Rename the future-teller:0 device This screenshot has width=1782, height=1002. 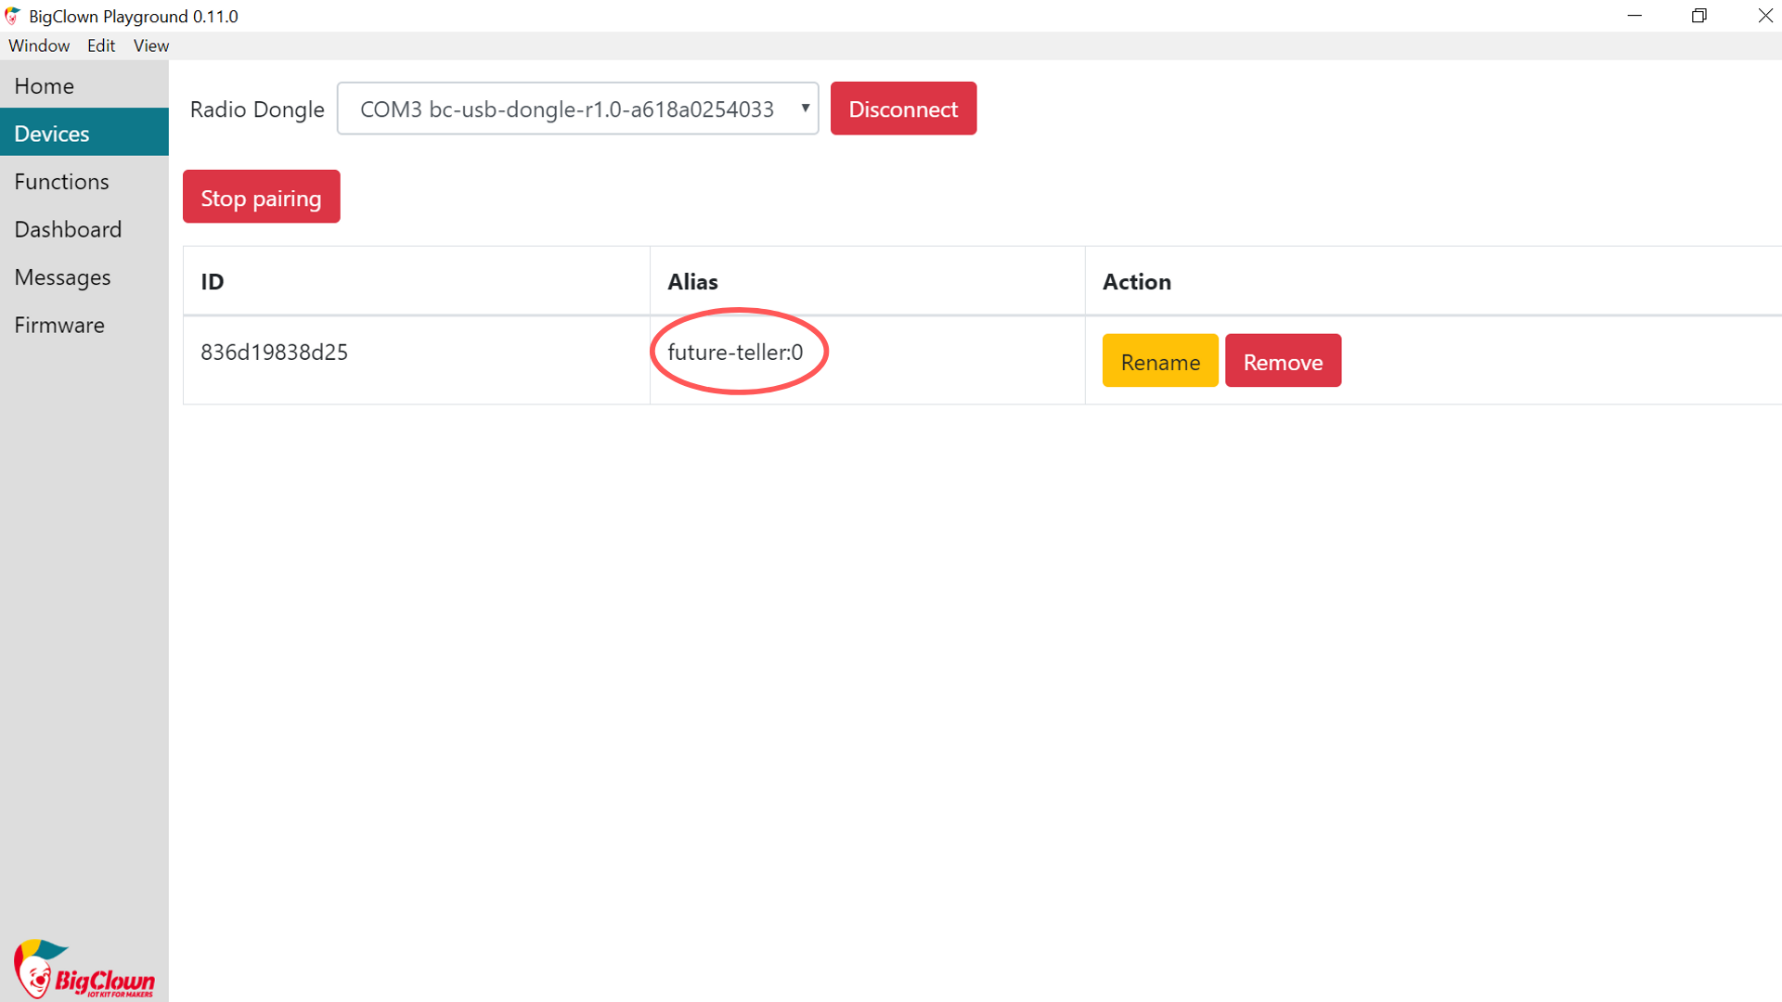click(1160, 361)
